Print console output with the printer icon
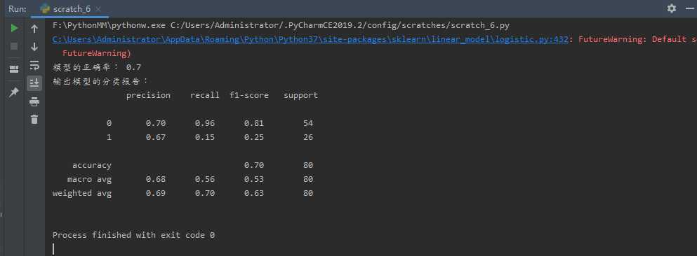The height and width of the screenshot is (256, 697). tap(34, 102)
